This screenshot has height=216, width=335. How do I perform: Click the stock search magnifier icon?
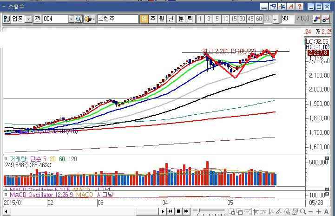tap(79, 19)
